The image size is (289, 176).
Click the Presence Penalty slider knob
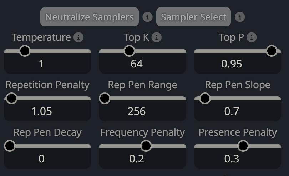(243, 146)
